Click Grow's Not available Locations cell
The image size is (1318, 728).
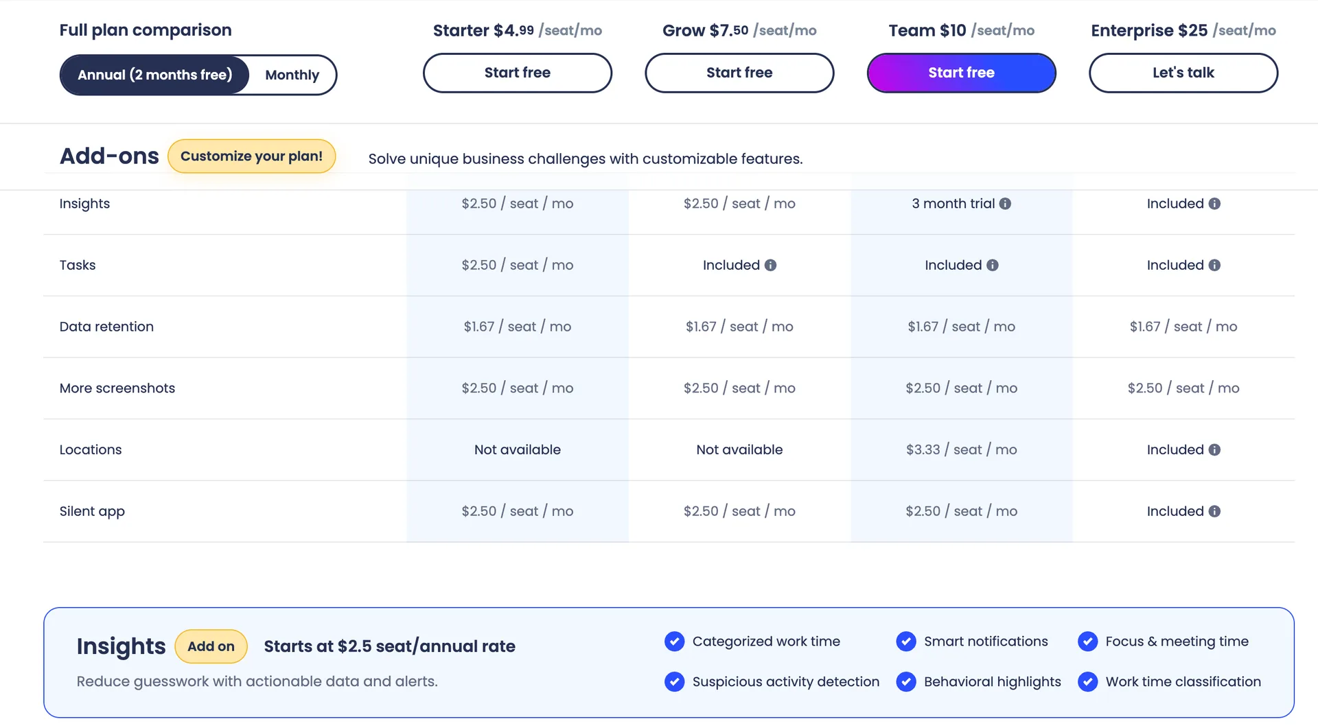[739, 450]
